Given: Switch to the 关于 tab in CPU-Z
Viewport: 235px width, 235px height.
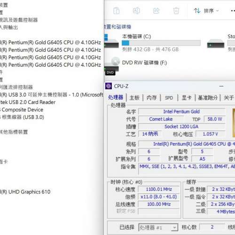Looking at the screenshot, I should (x=228, y=98).
